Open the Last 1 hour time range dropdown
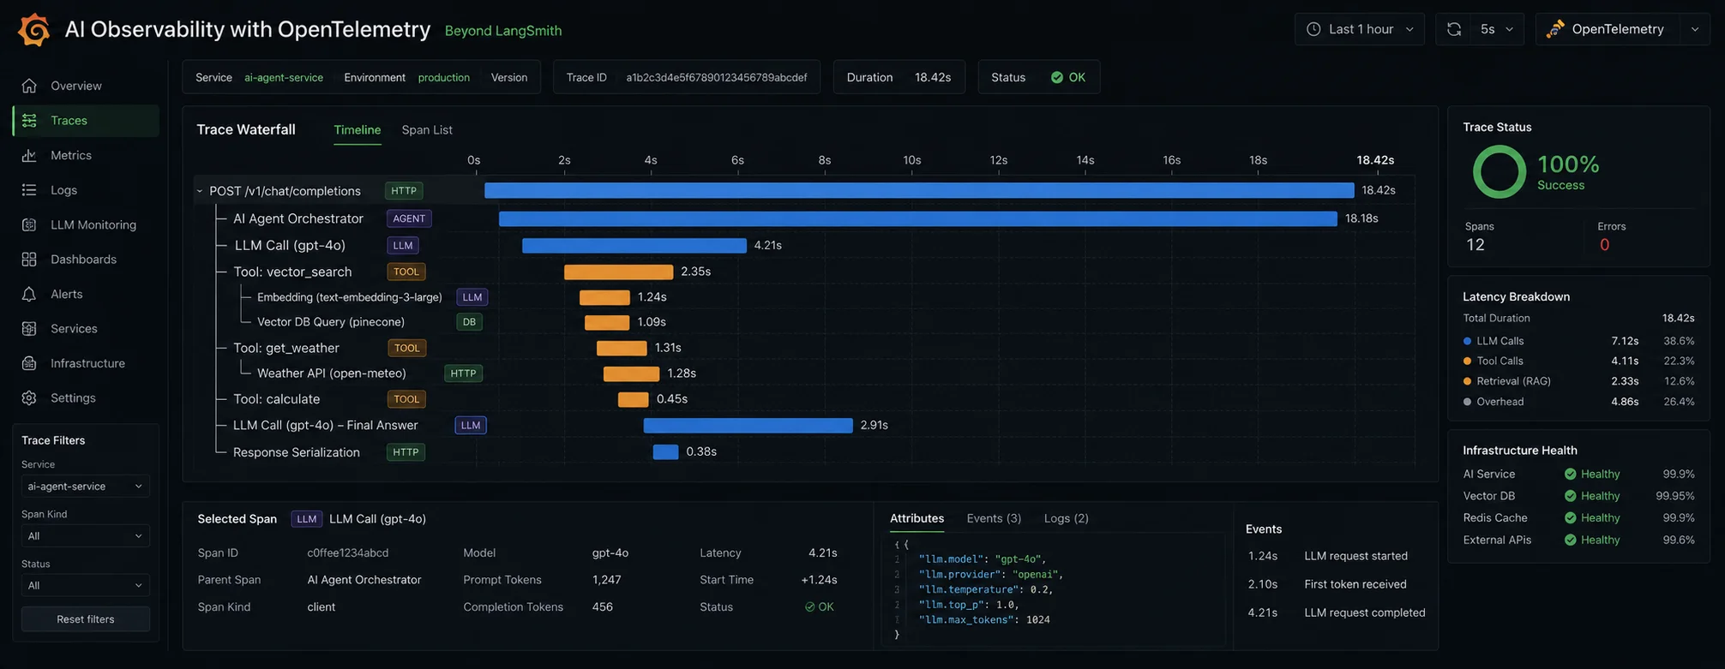The height and width of the screenshot is (669, 1725). pos(1360,29)
